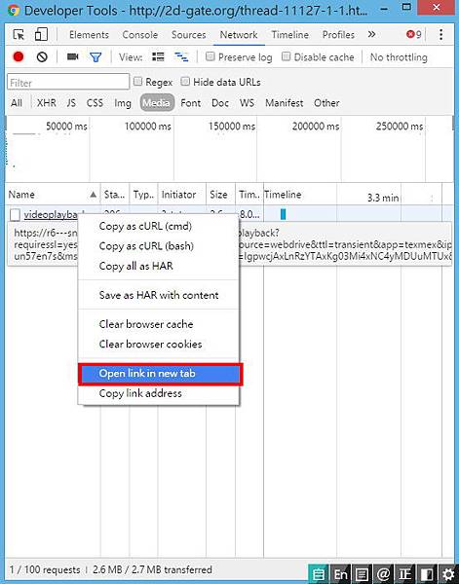459x584 pixels.
Task: Click the videoplayback file type icon
Action: tap(15, 215)
